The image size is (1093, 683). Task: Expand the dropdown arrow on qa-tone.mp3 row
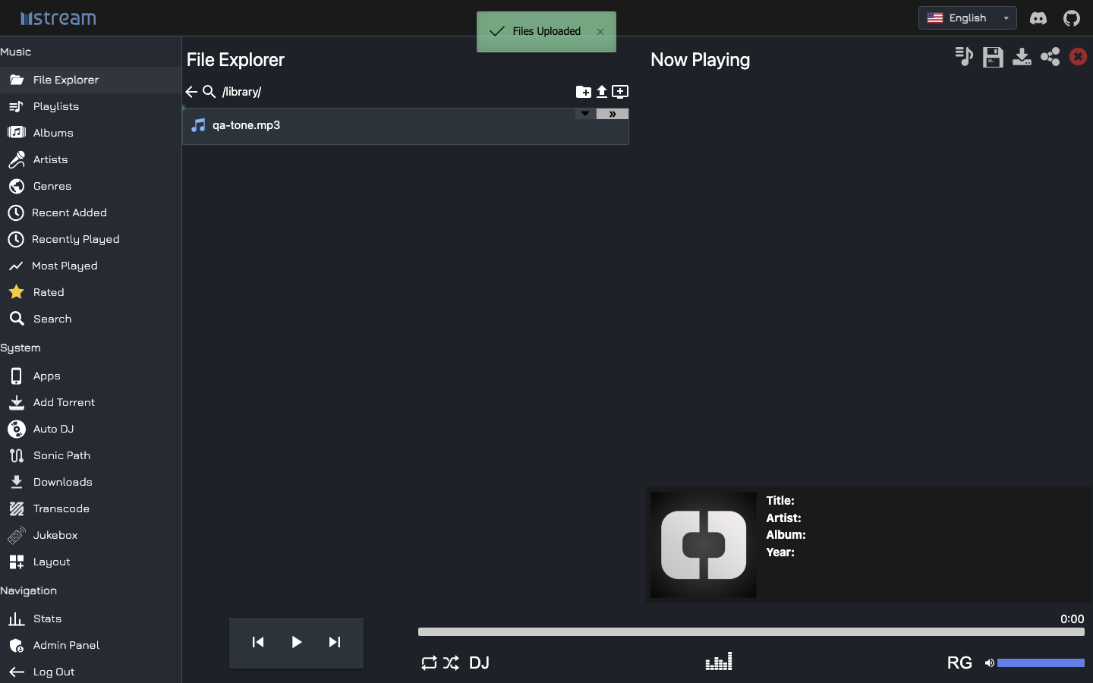point(585,114)
